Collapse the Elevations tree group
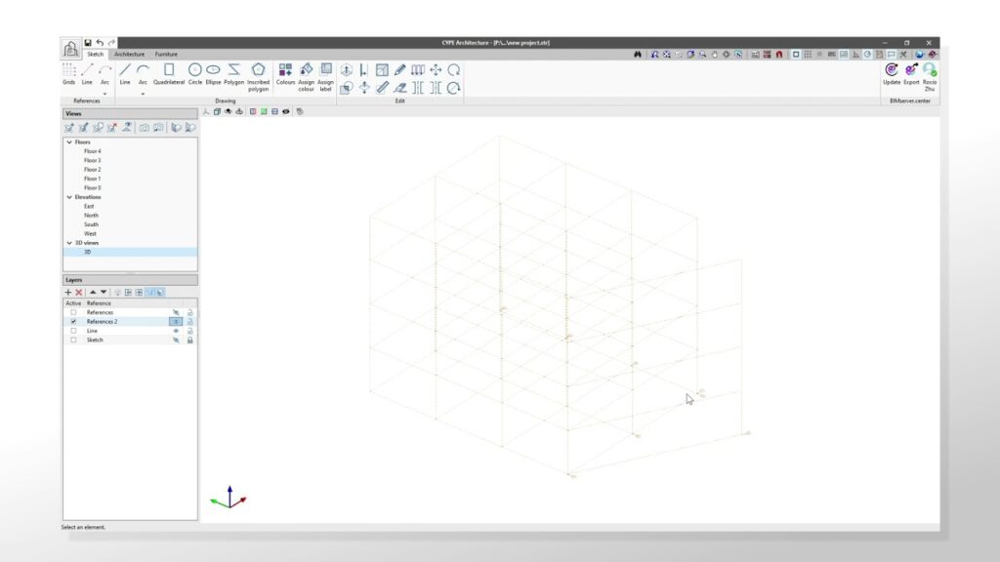Screen dimensions: 1000x562 [x=68, y=197]
